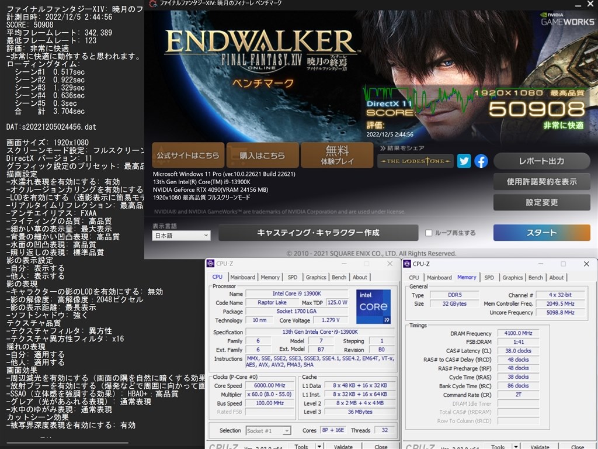The height and width of the screenshot is (449, 598).
Task: Open Bench tab in right CPU-Z window
Action: tap(536, 278)
